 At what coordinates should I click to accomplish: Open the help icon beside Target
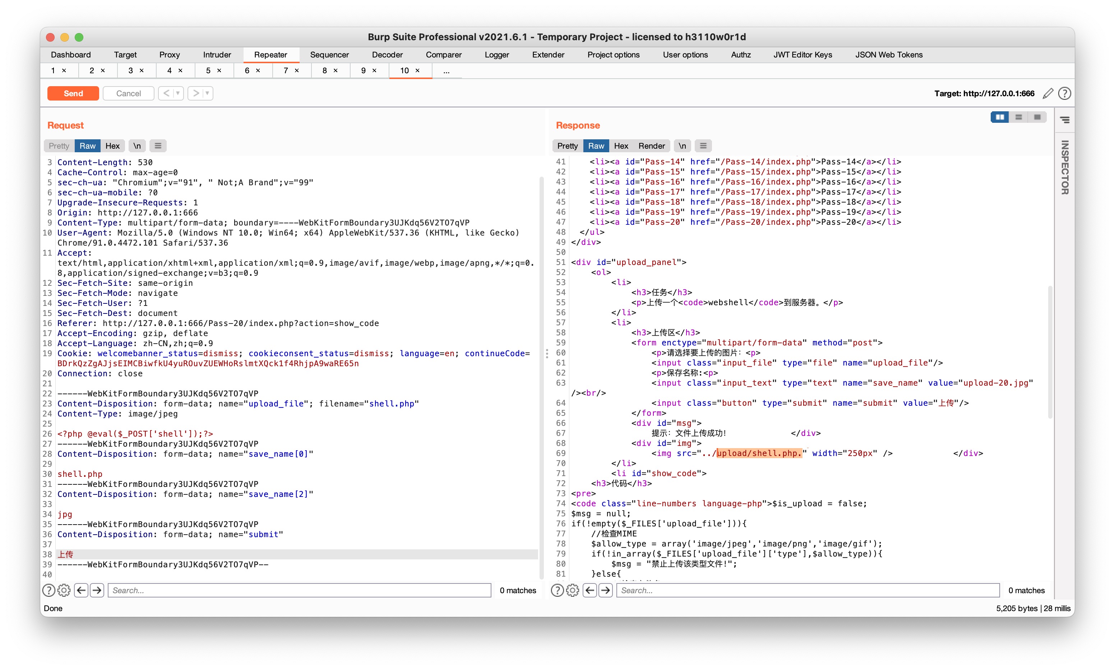pyautogui.click(x=1064, y=93)
